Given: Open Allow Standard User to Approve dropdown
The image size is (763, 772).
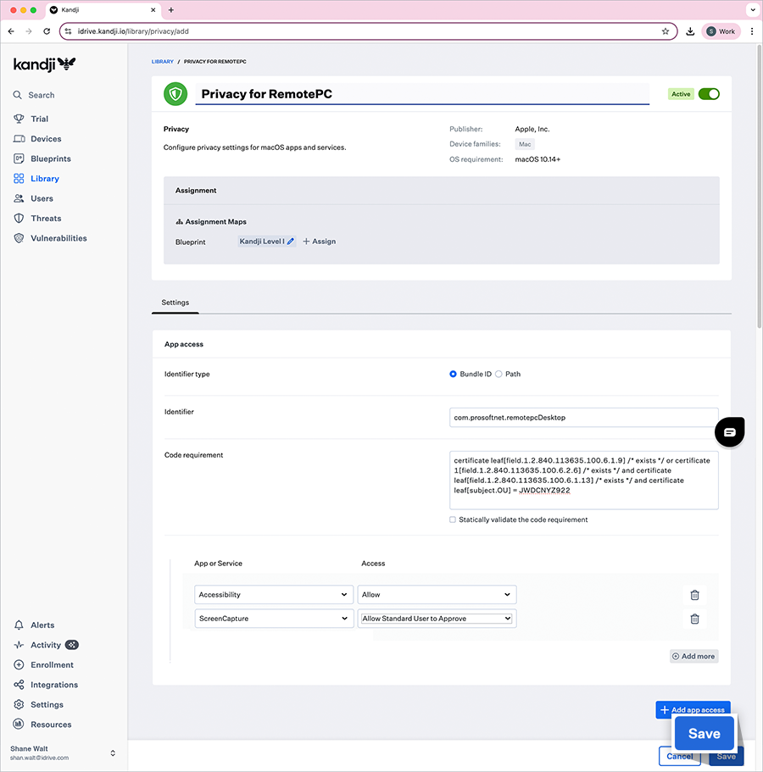Looking at the screenshot, I should click(437, 619).
